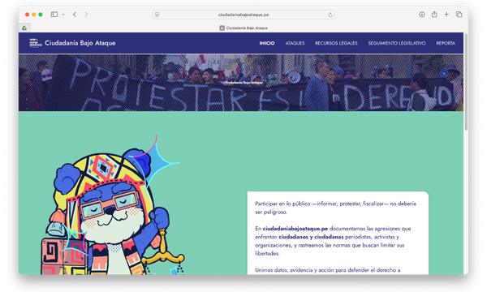Open the Downloads icon in toolbar

tap(422, 15)
